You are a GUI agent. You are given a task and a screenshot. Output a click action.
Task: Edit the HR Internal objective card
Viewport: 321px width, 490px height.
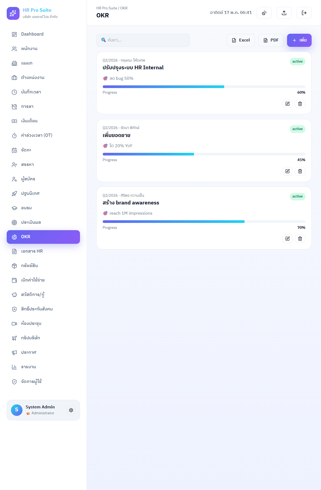tap(288, 104)
